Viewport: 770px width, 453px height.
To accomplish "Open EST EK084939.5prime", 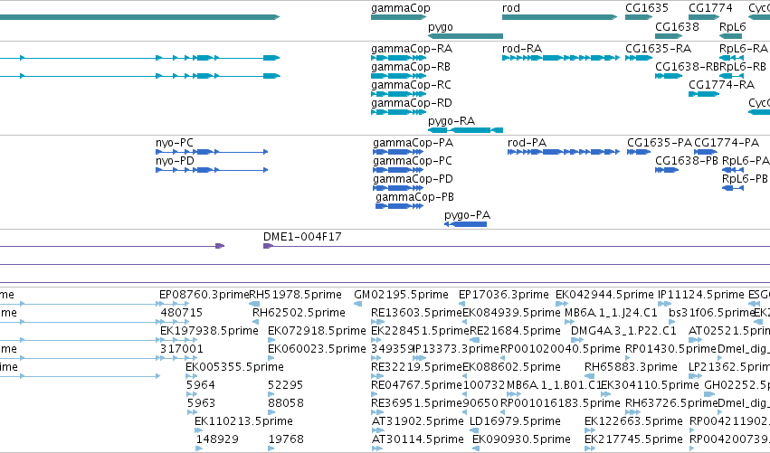I will point(511,313).
